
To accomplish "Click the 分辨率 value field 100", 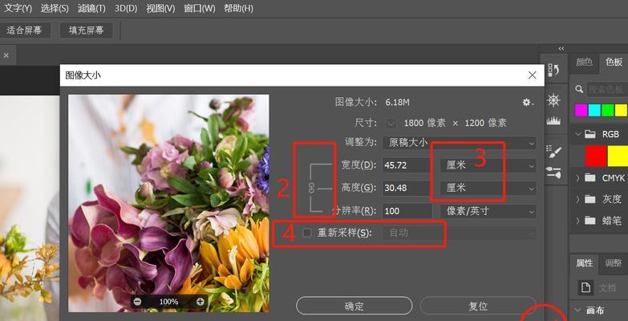I will click(407, 211).
